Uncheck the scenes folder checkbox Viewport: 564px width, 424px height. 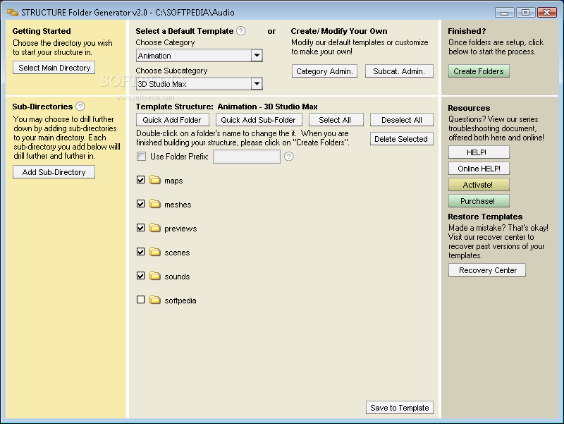point(140,252)
